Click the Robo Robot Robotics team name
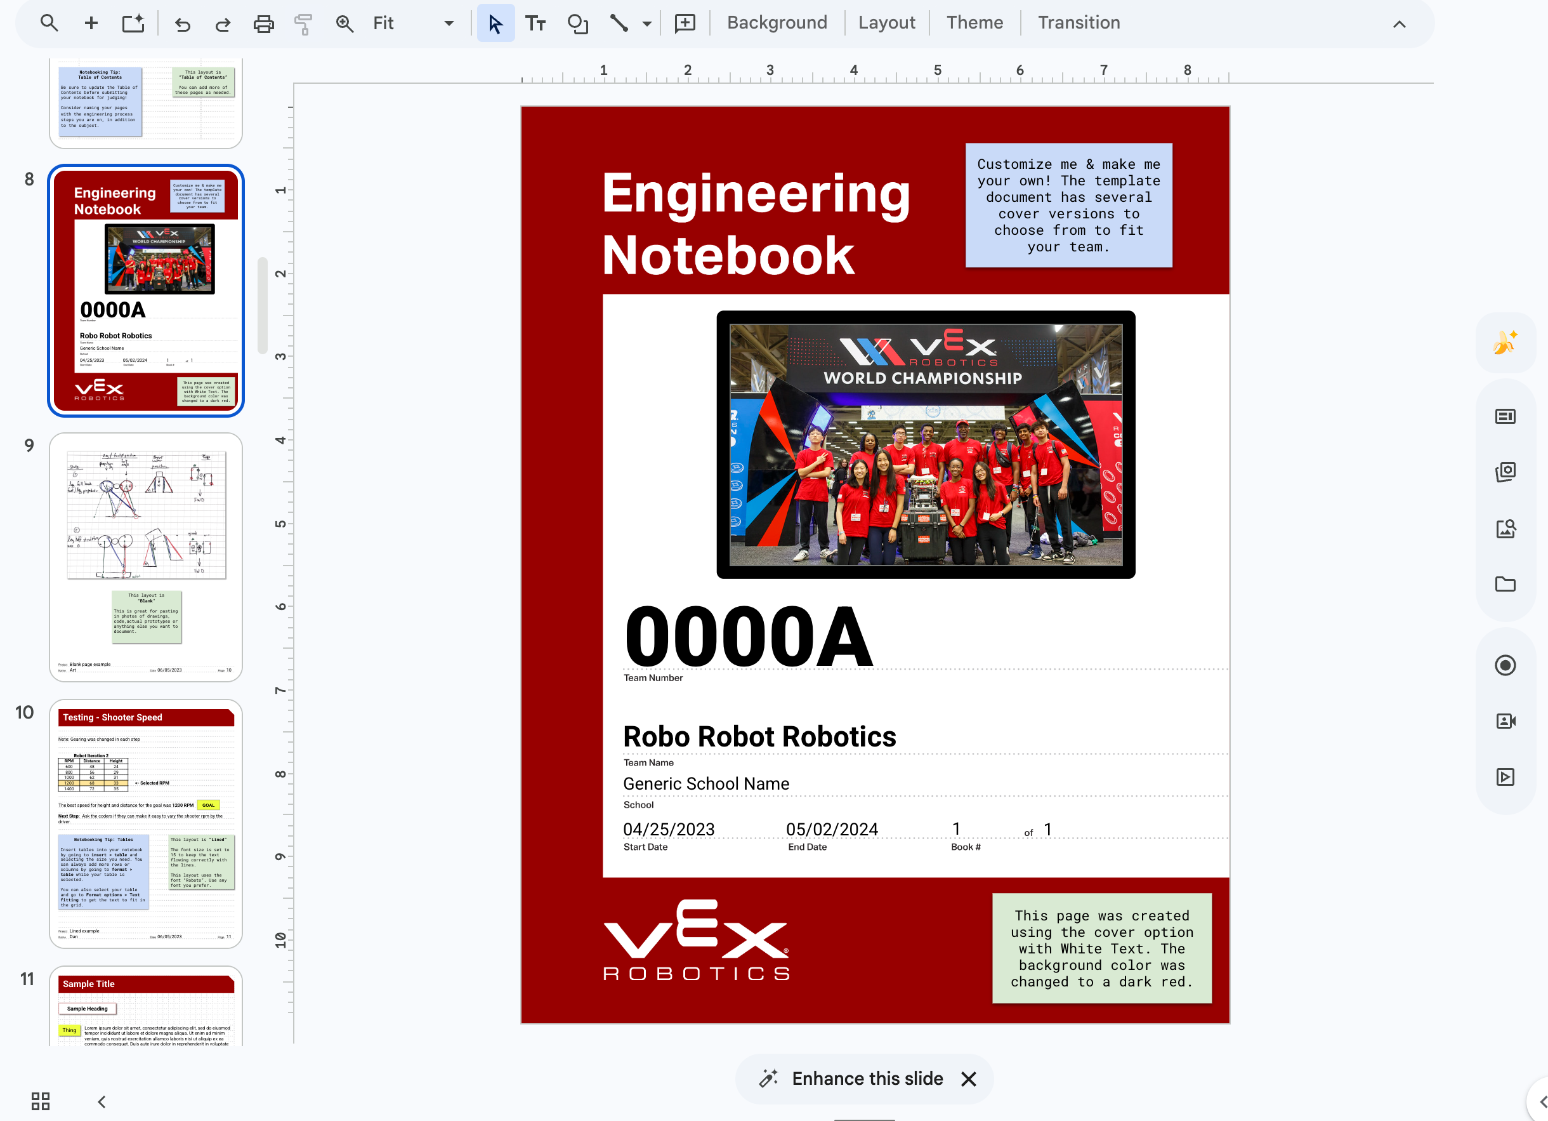 [x=759, y=736]
